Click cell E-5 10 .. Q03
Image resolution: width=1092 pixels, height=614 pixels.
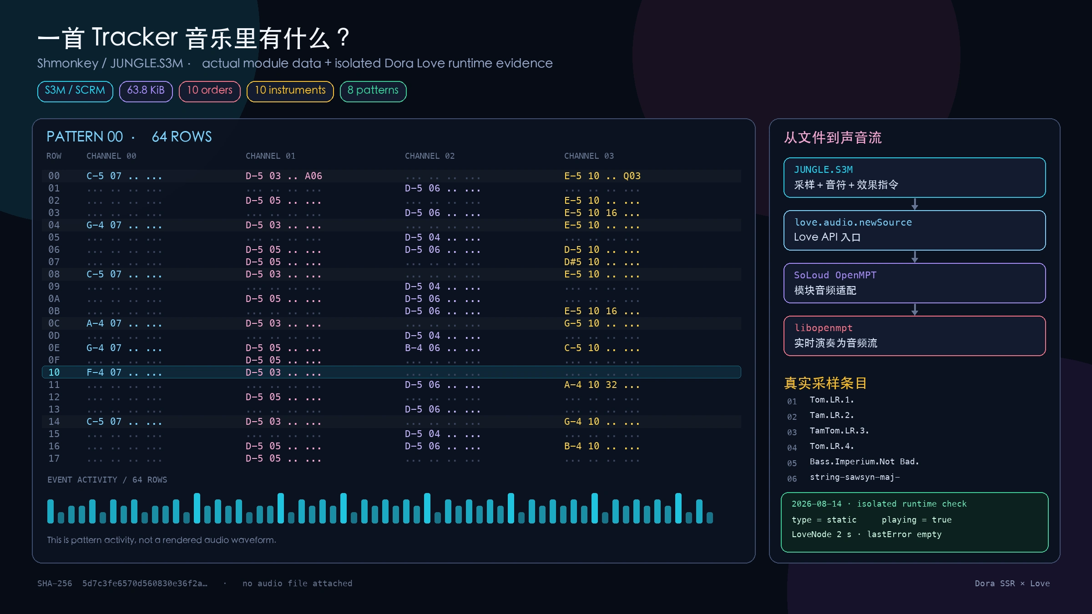pos(602,176)
